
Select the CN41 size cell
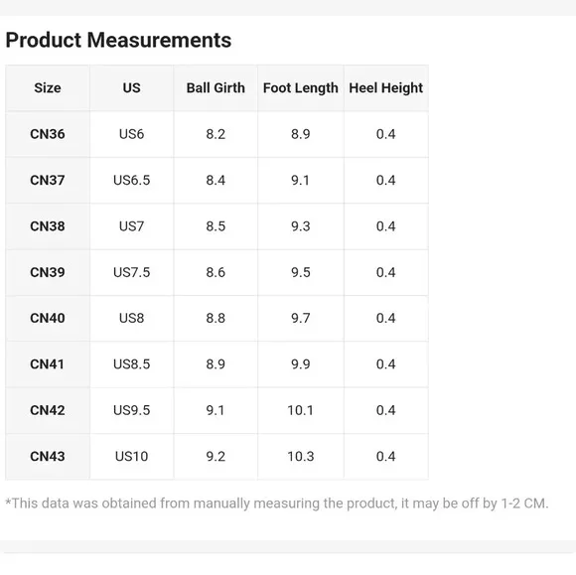pos(48,364)
